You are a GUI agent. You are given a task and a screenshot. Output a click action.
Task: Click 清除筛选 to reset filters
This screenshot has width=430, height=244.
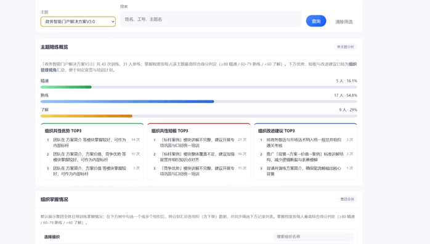(344, 22)
